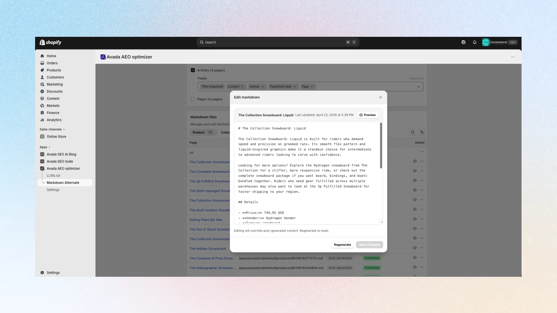The height and width of the screenshot is (313, 557).
Task: Click the Avada AEO optimizer app icon in header
Action: pyautogui.click(x=103, y=57)
